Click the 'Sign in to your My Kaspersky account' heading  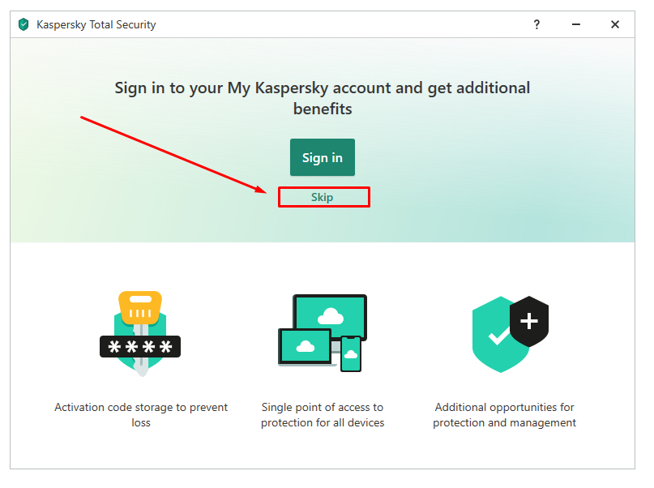click(x=323, y=98)
